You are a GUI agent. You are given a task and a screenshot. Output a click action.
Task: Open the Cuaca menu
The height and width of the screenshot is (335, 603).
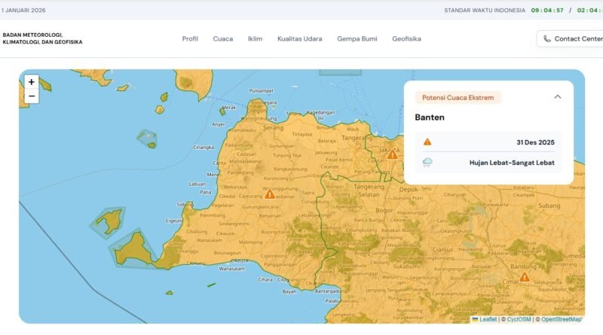point(223,39)
